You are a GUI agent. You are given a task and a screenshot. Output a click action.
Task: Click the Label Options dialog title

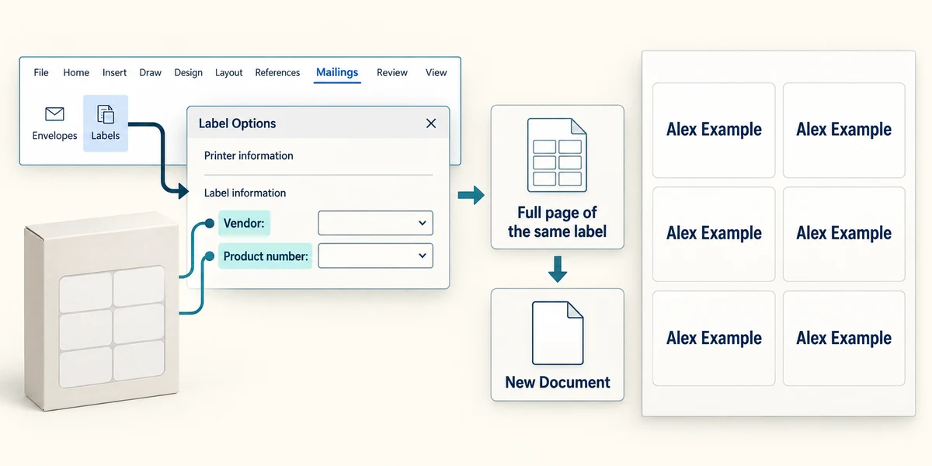(x=237, y=123)
